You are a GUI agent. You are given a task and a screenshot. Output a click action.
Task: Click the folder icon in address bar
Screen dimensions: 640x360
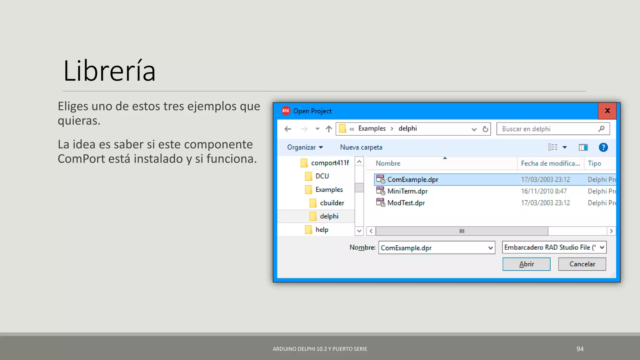click(x=342, y=129)
